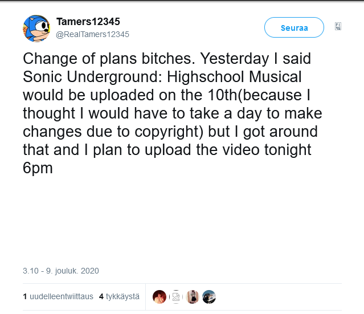The image size is (364, 314).
Task: Open the @RealTamers12345 handle link
Action: pyautogui.click(x=92, y=34)
